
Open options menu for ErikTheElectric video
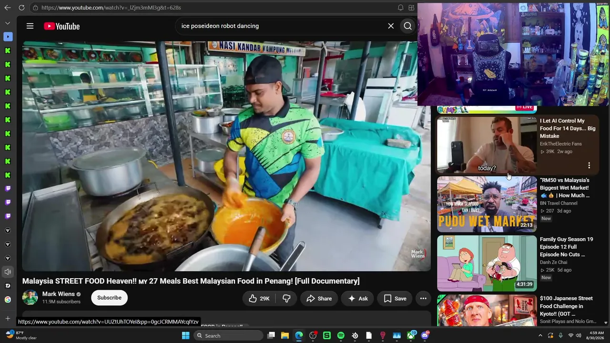(x=589, y=165)
